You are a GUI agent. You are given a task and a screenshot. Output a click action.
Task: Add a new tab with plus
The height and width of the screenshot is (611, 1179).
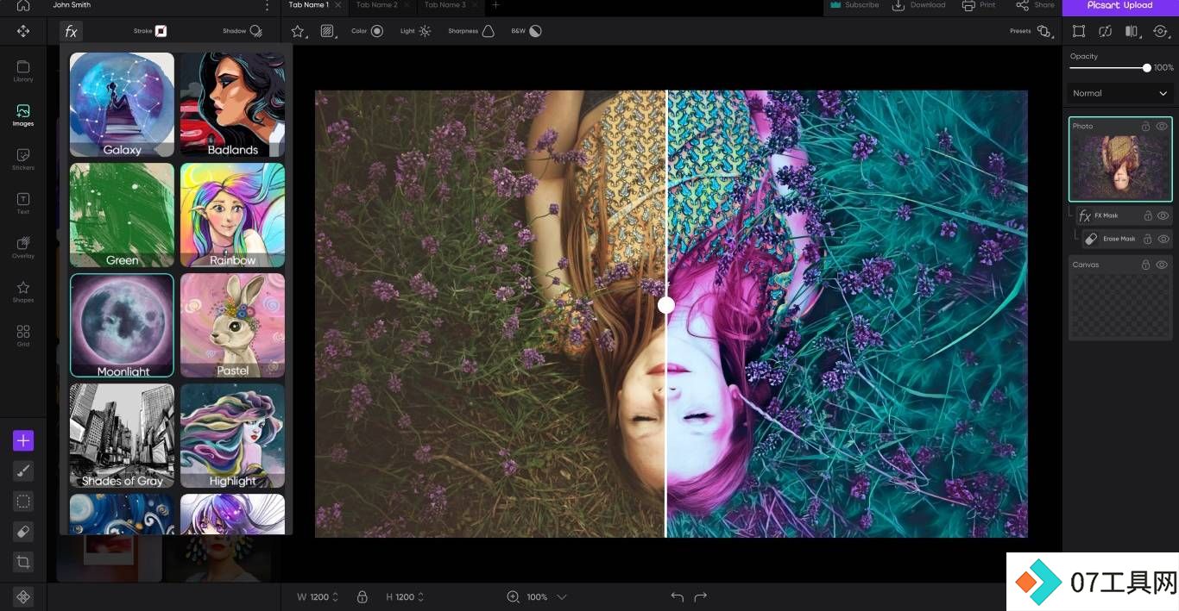(x=495, y=5)
